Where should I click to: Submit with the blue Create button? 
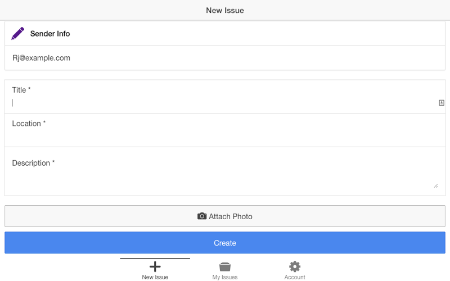click(x=224, y=243)
